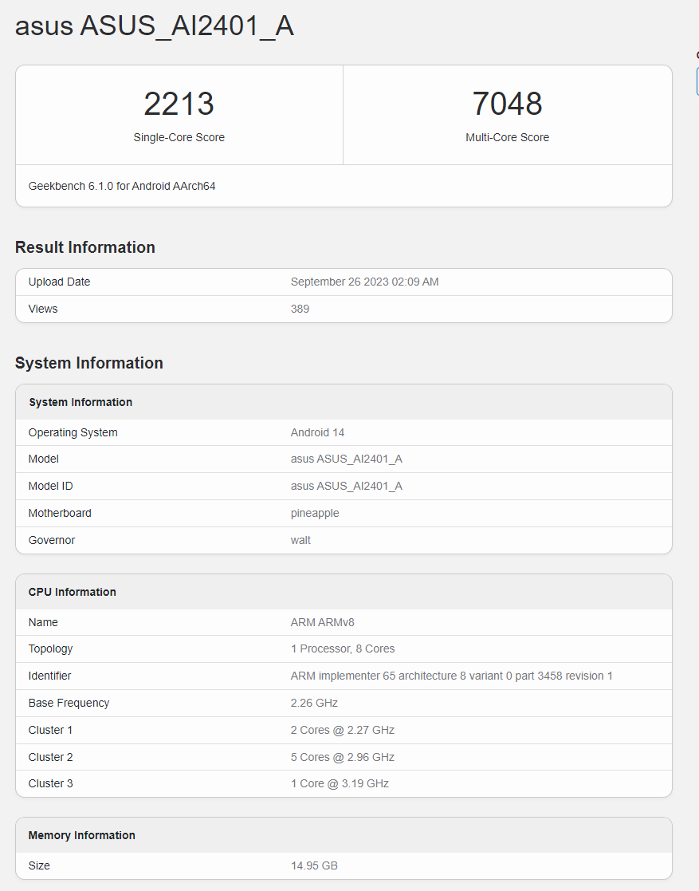Click the large System Information section heading
This screenshot has height=891, width=699.
(89, 363)
